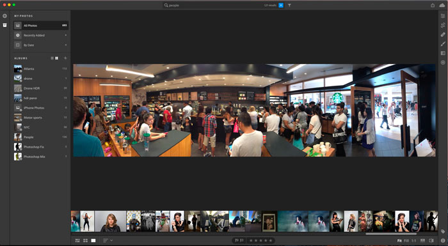Screen dimensions: 448x246
Task: Select All Photos in My Photos
Action: [41, 26]
